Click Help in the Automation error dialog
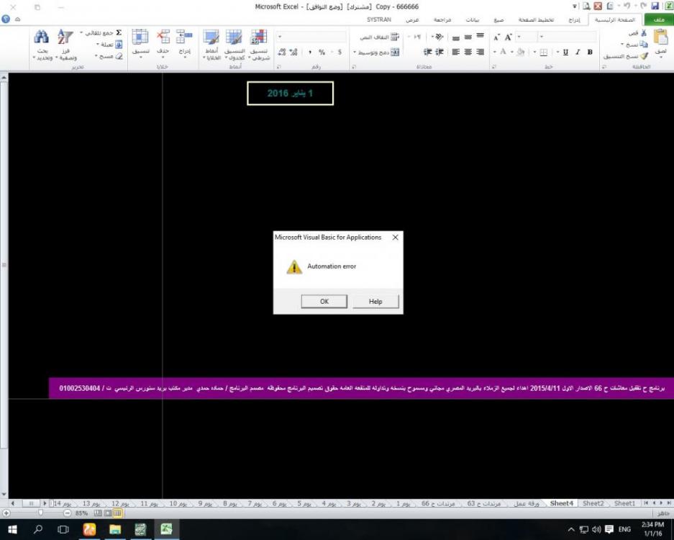The image size is (674, 540). [x=375, y=301]
